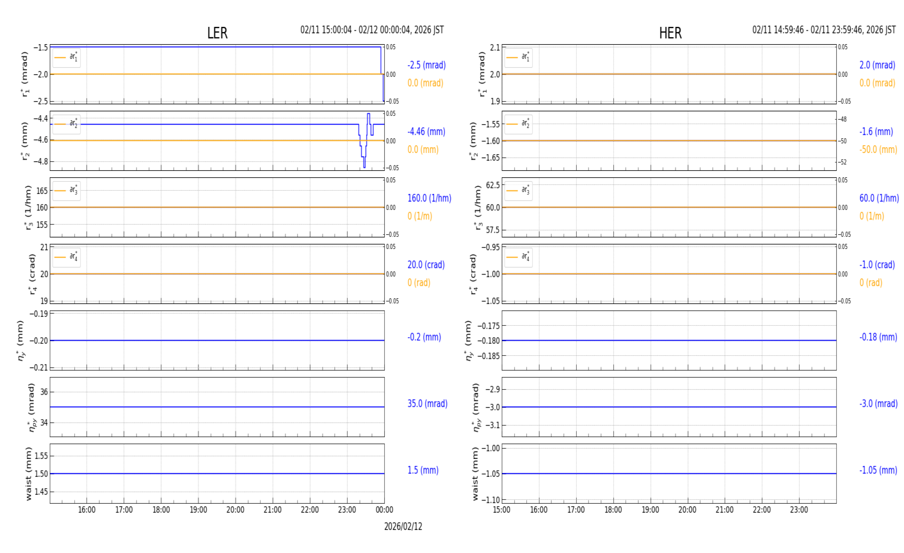The height and width of the screenshot is (553, 904).
Task: Click the 00:00 tick on the LER time axis
Action: (x=384, y=510)
